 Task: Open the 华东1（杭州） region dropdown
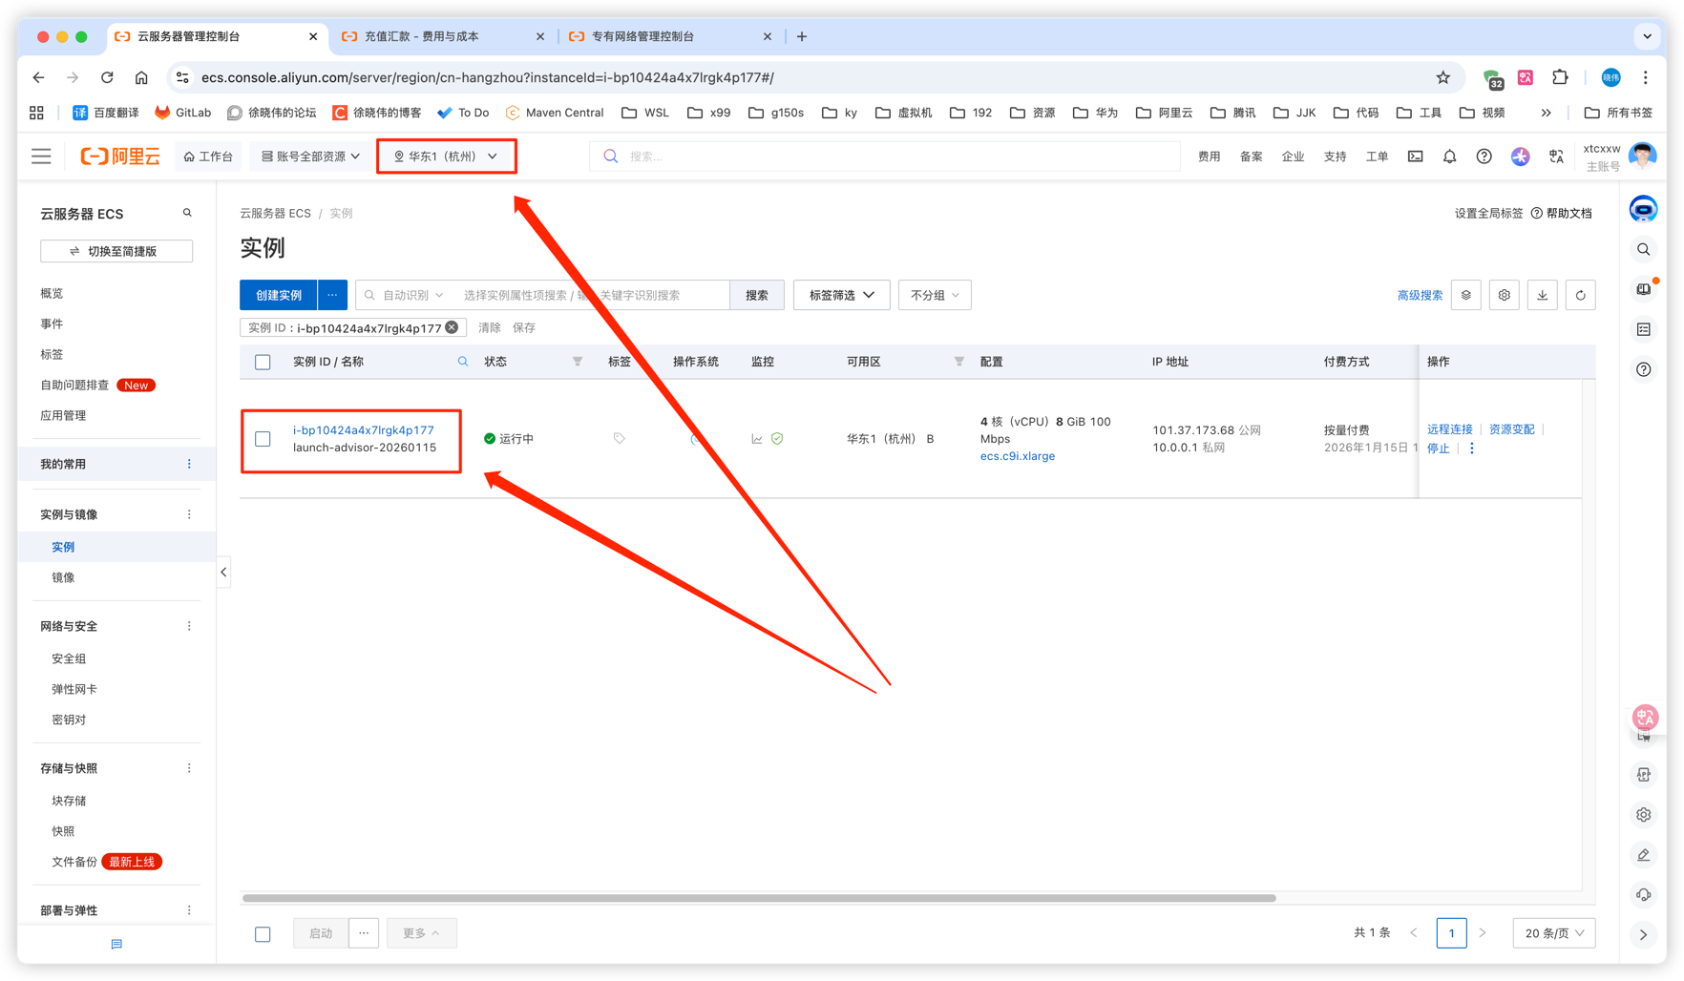[446, 157]
